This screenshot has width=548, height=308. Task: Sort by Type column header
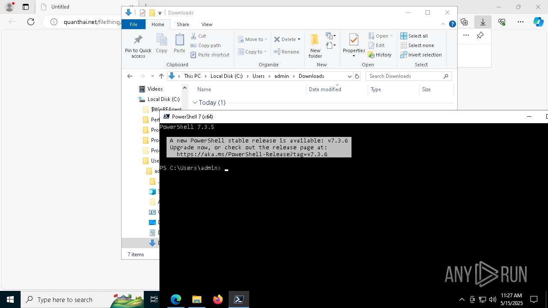coord(393,89)
